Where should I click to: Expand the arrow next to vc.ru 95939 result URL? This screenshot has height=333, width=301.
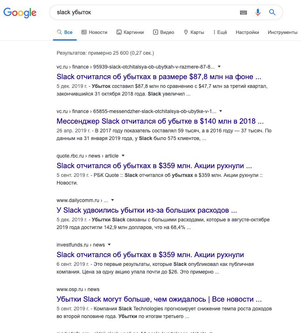click(219, 67)
